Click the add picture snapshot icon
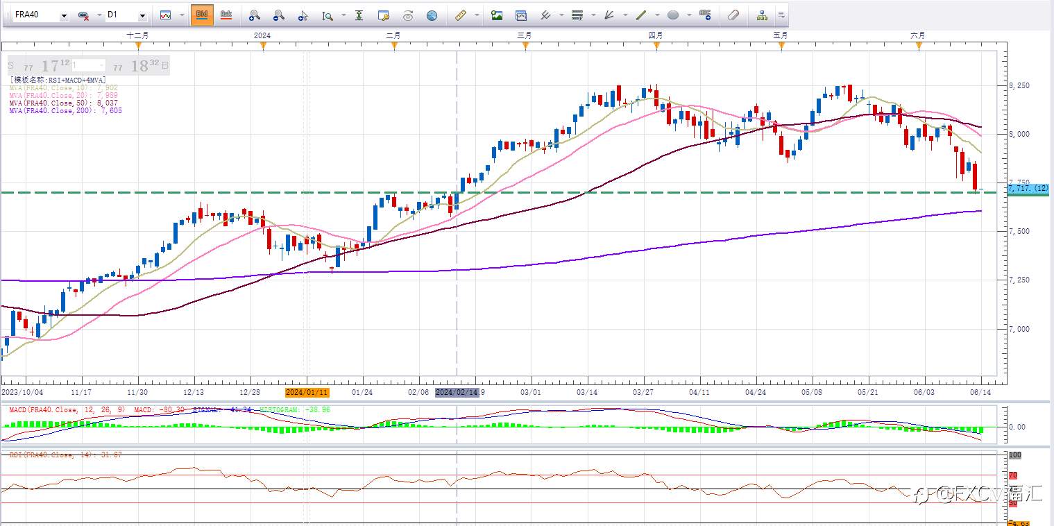This screenshot has width=1054, height=526. [496, 15]
